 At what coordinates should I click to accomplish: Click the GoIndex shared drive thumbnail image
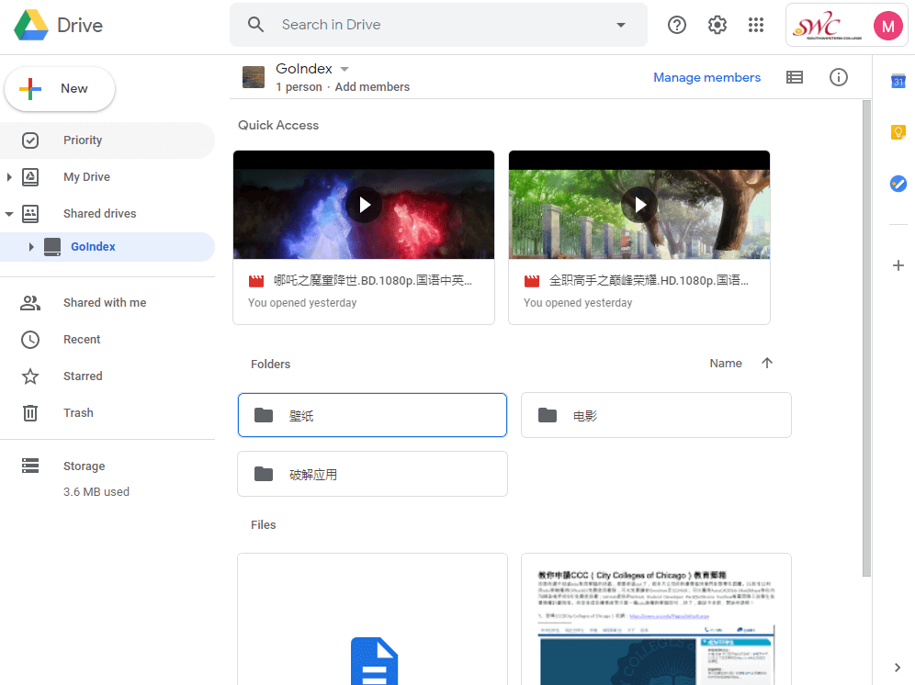(x=254, y=77)
